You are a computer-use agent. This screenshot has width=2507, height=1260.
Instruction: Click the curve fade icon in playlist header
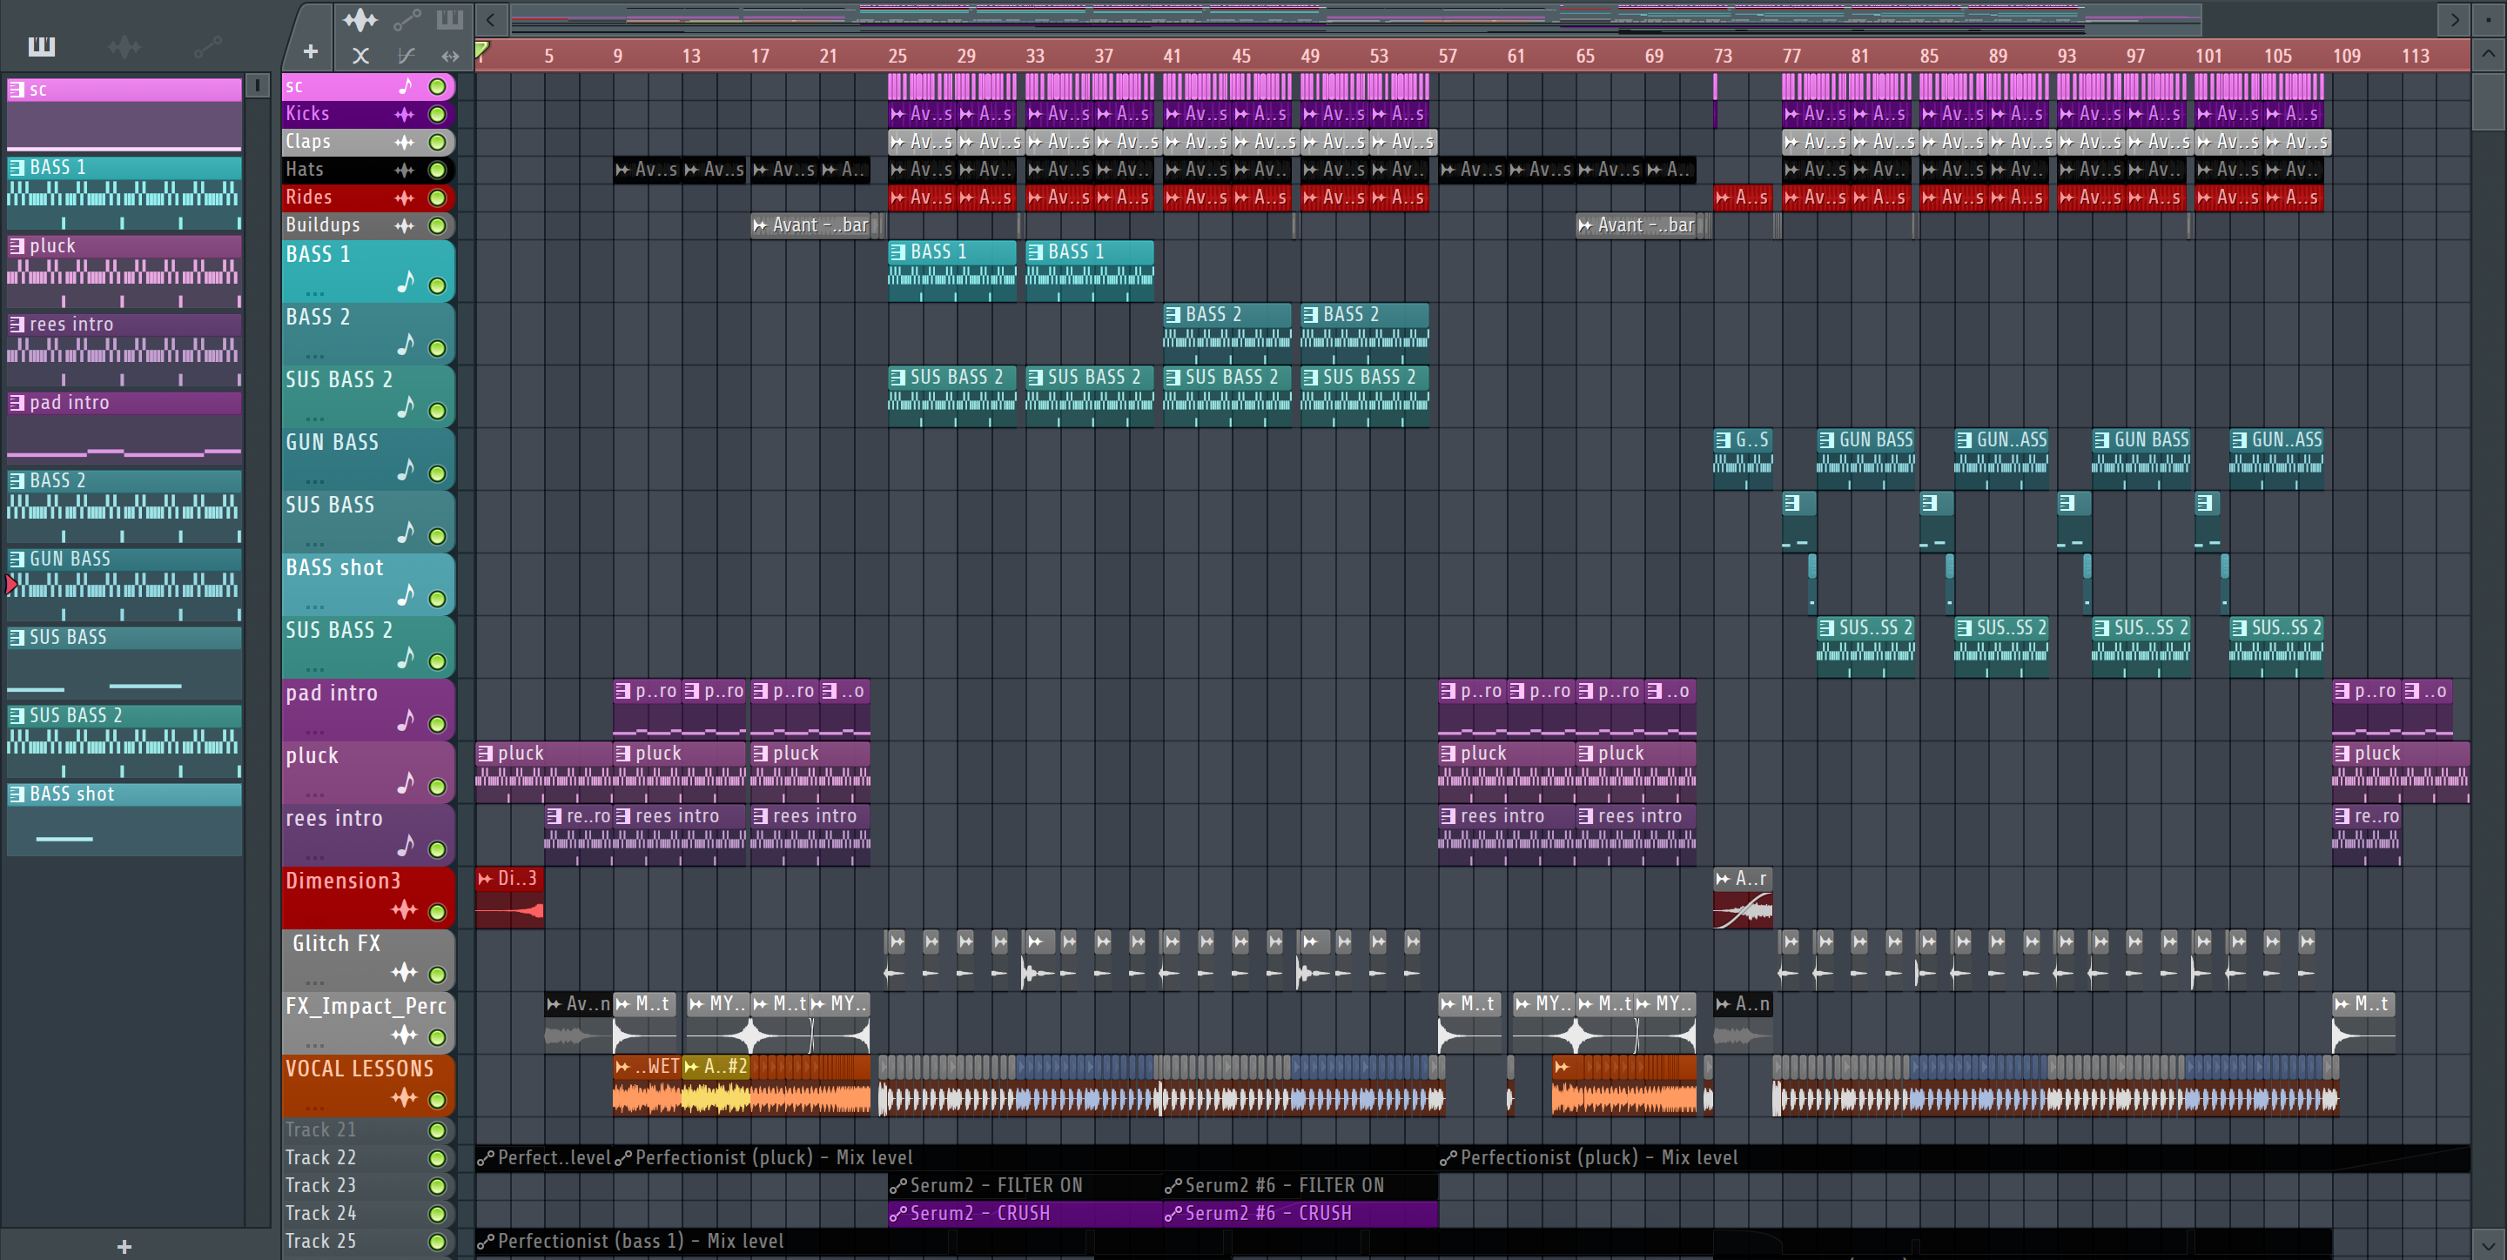click(x=406, y=56)
